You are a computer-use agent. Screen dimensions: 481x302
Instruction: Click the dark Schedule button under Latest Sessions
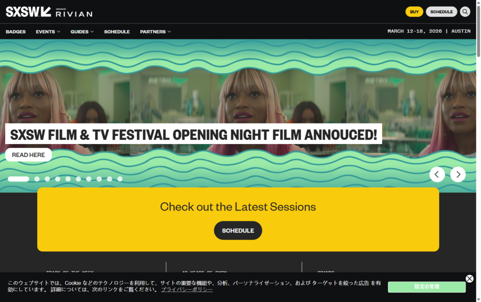click(x=238, y=230)
